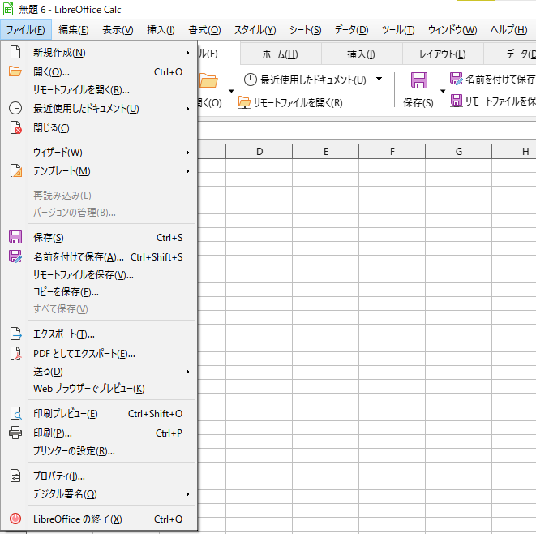Screen dimensions: 536x534
Task: Open the シート(S) menu
Action: (x=305, y=30)
